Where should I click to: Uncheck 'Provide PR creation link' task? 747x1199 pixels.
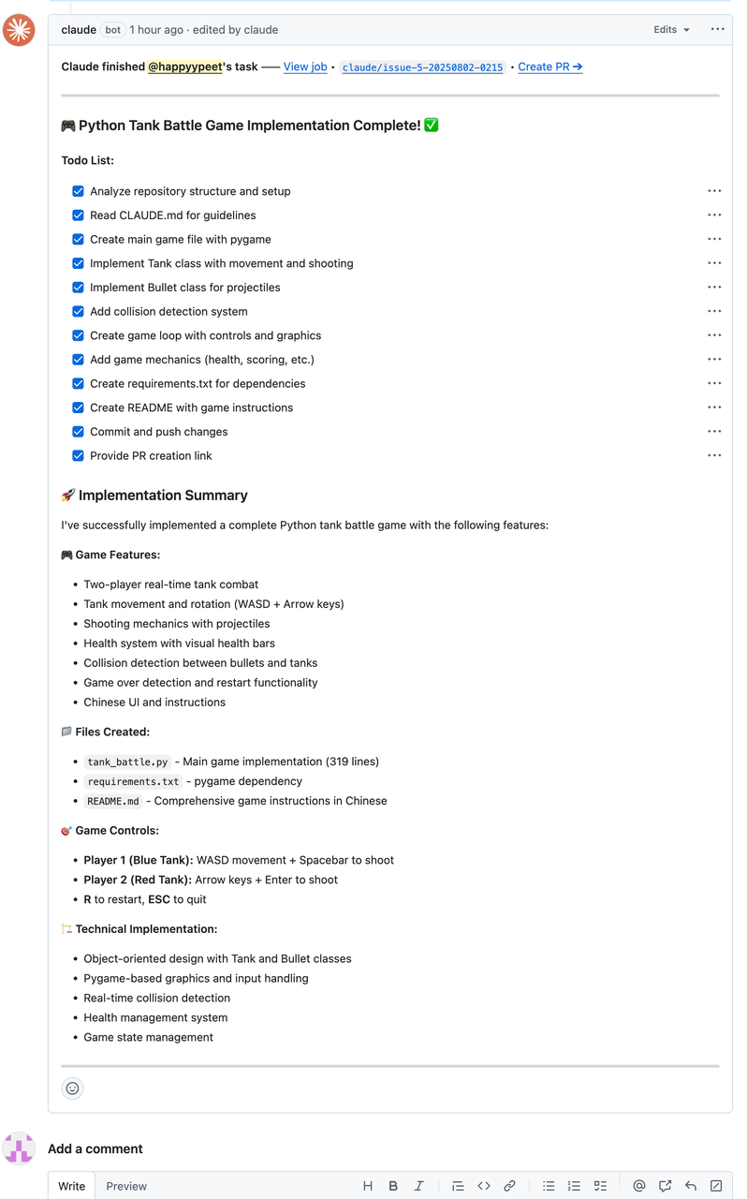(x=79, y=456)
